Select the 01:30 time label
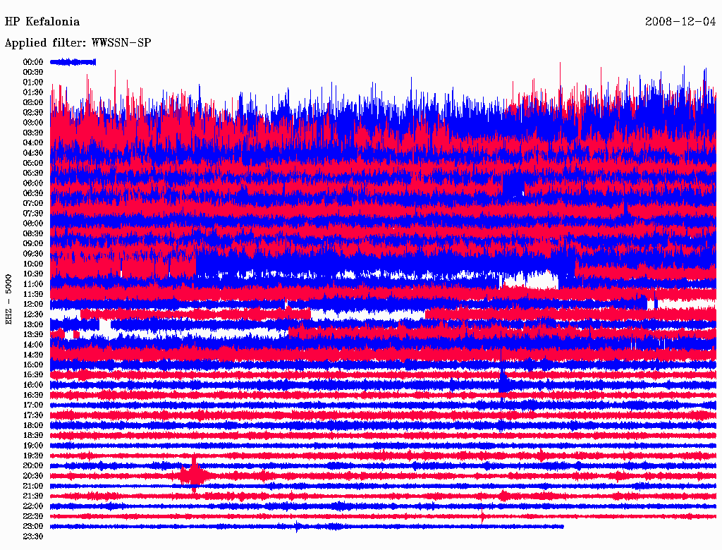The width and height of the screenshot is (722, 550). [x=33, y=92]
